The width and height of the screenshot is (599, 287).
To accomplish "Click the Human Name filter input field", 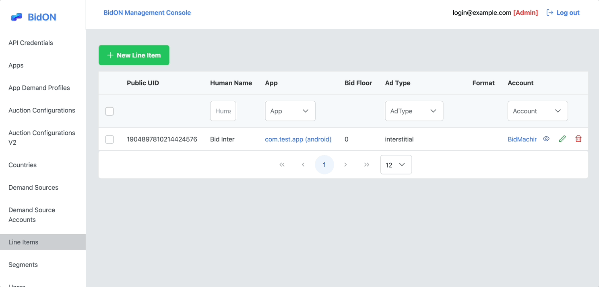I will 223,111.
